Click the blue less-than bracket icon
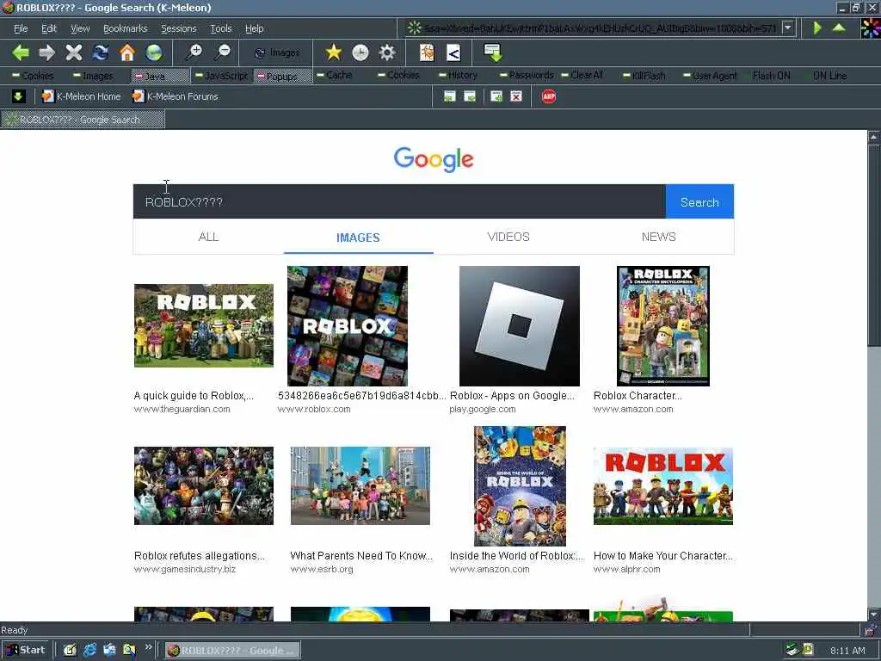The image size is (881, 661). point(453,53)
